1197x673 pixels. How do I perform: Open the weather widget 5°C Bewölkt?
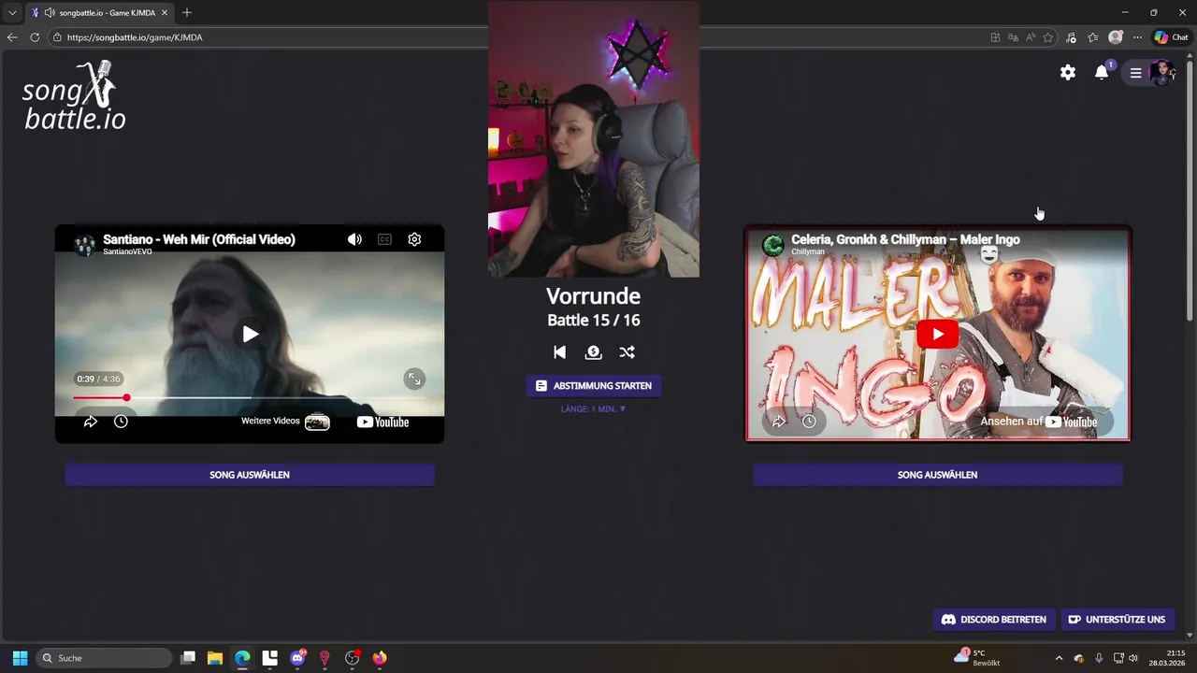pos(977,658)
